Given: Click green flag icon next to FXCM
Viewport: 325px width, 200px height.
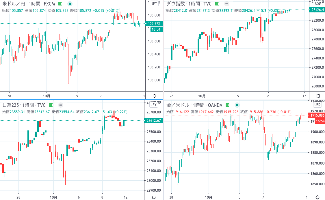Looking at the screenshot, I should click(x=60, y=4).
